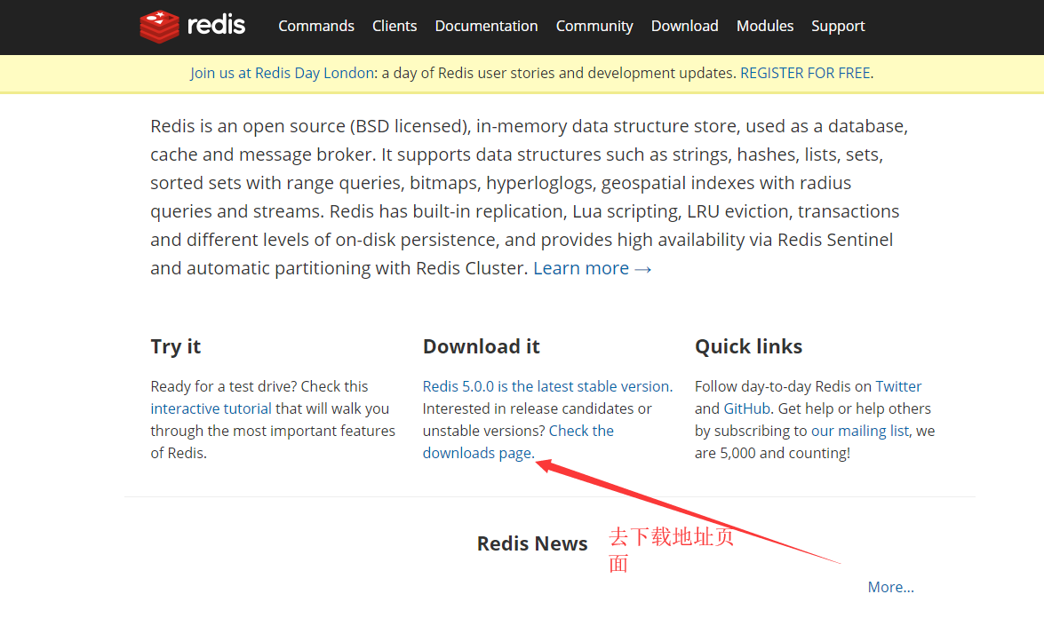Navigate to the Support page
The height and width of the screenshot is (634, 1044).
coord(838,26)
